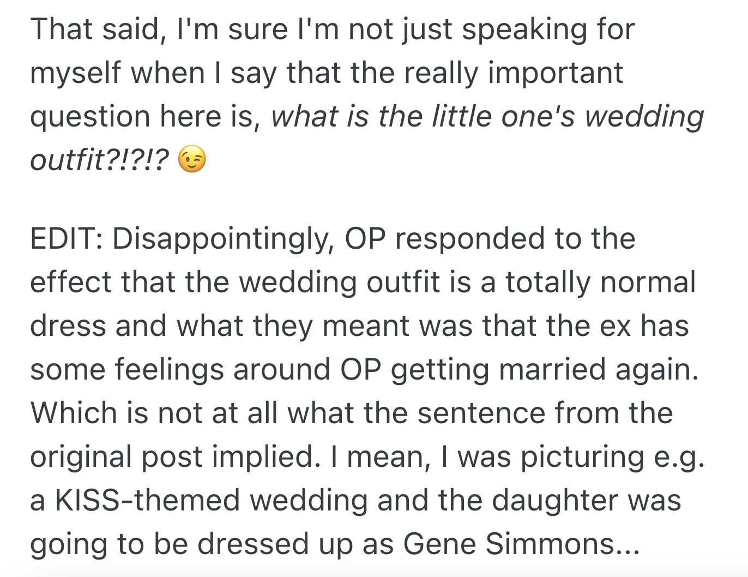Viewport: 748px width, 577px height.
Task: Click the italic word "outfit?!?!?"
Action: pyautogui.click(x=99, y=160)
